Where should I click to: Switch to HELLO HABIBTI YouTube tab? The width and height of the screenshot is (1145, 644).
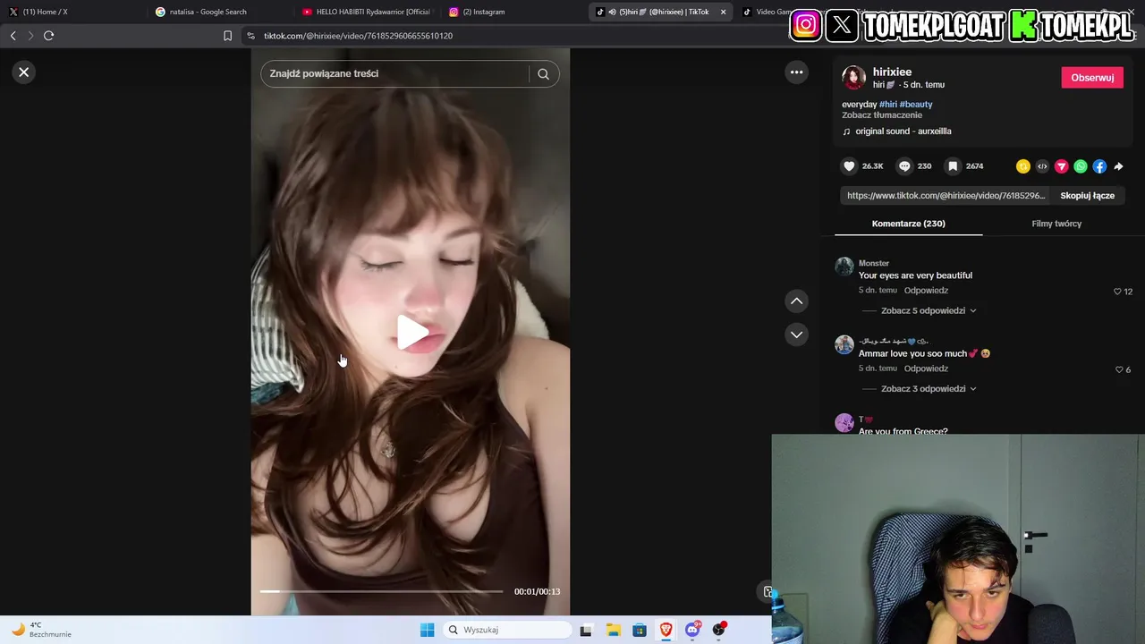(367, 12)
